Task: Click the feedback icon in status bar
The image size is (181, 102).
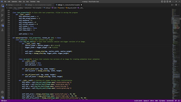Action: pyautogui.click(x=176, y=101)
